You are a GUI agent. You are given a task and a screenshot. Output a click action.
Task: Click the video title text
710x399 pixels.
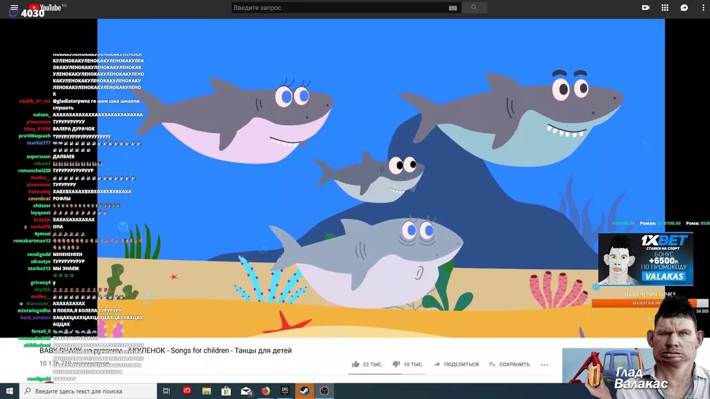165,350
